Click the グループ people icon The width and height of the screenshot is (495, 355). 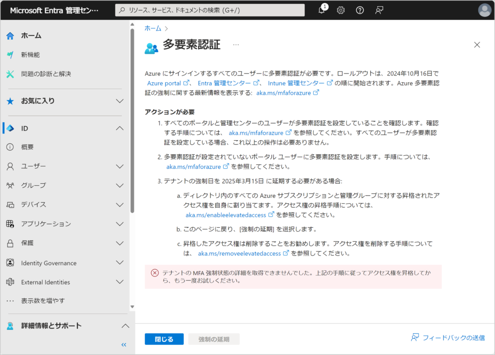[x=10, y=185]
